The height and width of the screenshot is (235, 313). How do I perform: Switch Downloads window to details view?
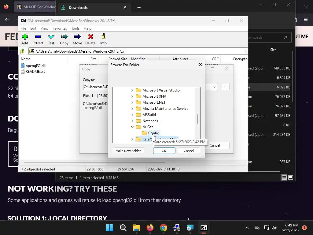click(x=284, y=177)
